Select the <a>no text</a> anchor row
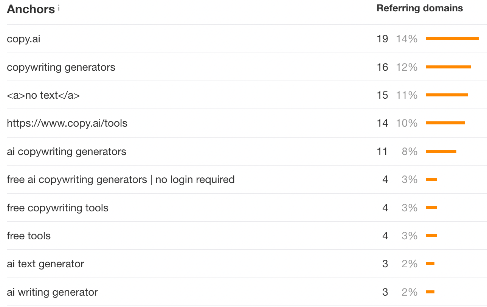Viewport: 487px width, 307px height. click(x=43, y=95)
